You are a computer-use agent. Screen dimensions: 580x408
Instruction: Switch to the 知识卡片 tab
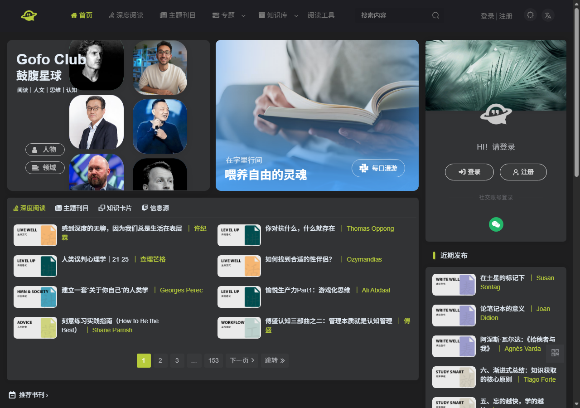[115, 208]
